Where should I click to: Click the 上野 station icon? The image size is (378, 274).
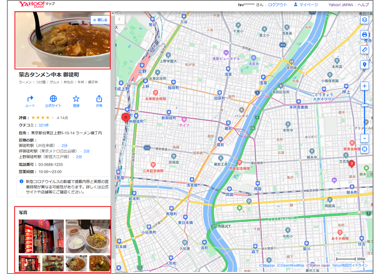142,65
